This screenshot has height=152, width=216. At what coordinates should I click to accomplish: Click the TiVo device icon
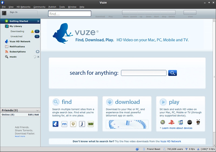point(198,122)
